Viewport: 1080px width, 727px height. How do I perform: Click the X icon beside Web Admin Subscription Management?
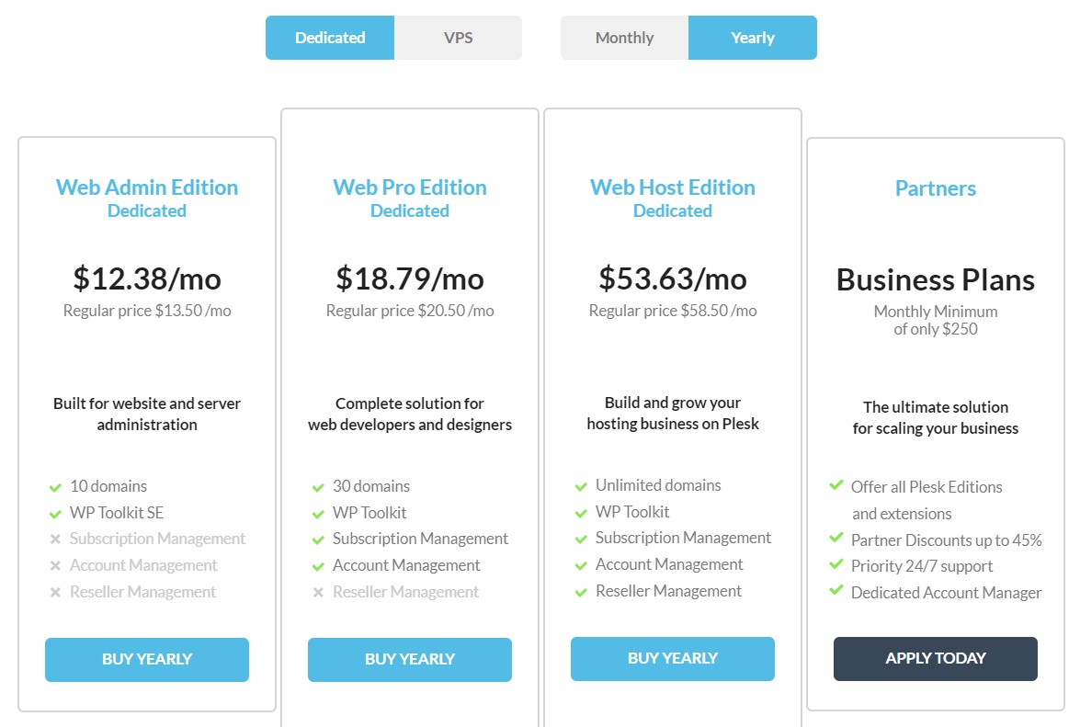56,540
